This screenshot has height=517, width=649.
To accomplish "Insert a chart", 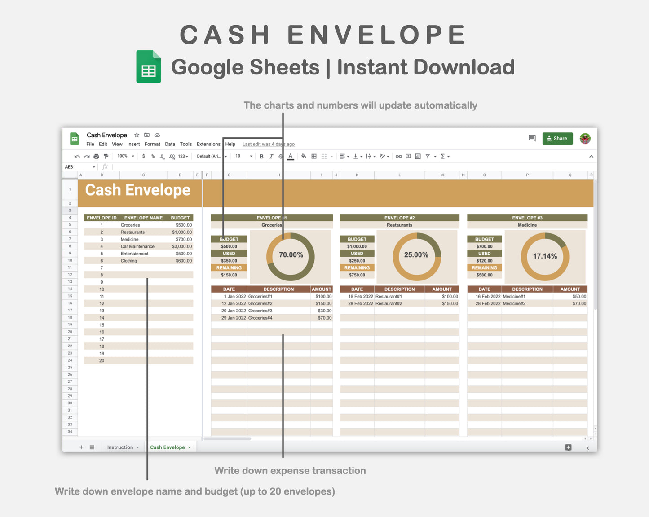I will (418, 156).
